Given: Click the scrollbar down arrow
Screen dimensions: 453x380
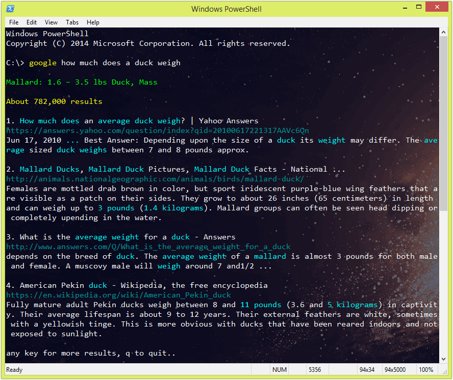Looking at the screenshot, I should click(x=443, y=359).
